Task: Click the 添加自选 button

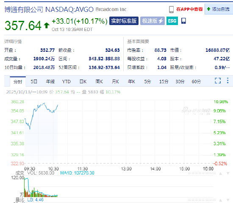Action: 219,9
